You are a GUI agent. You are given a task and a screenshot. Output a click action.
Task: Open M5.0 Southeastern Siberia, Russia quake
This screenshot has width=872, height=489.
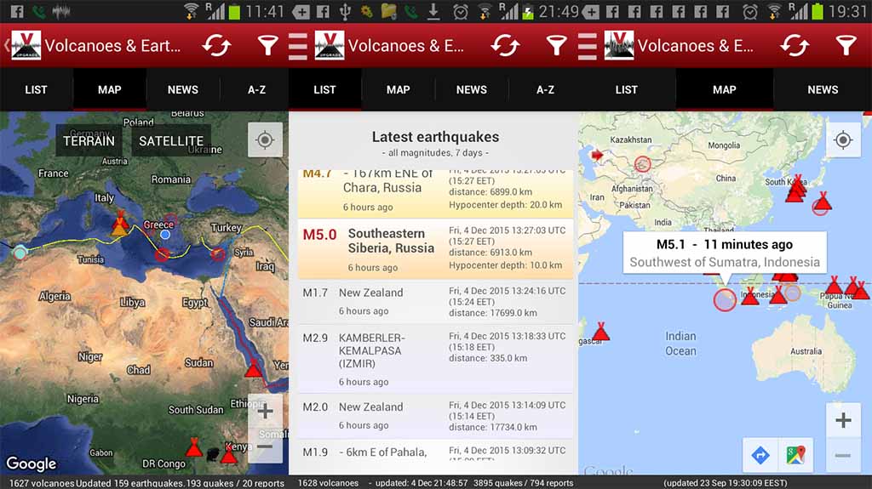[435, 248]
